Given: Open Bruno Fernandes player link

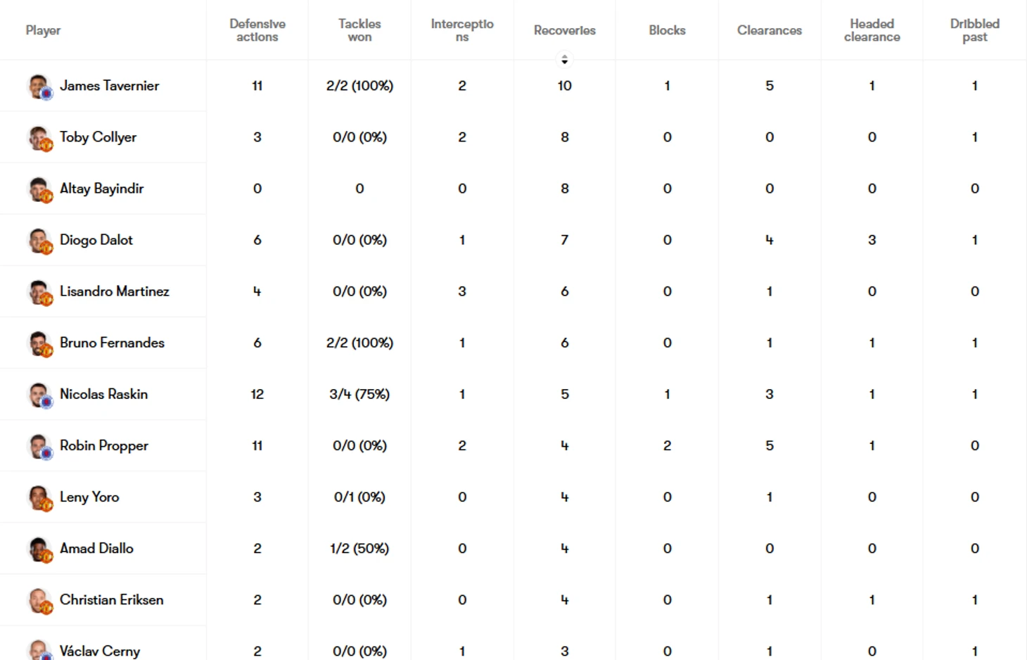Looking at the screenshot, I should tap(112, 343).
